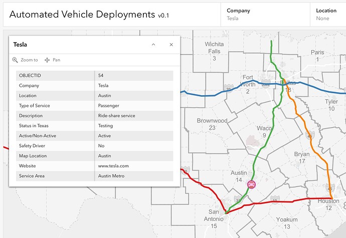This screenshot has height=238, width=346.
Task: Close the Tesla popup panel
Action: (x=171, y=45)
